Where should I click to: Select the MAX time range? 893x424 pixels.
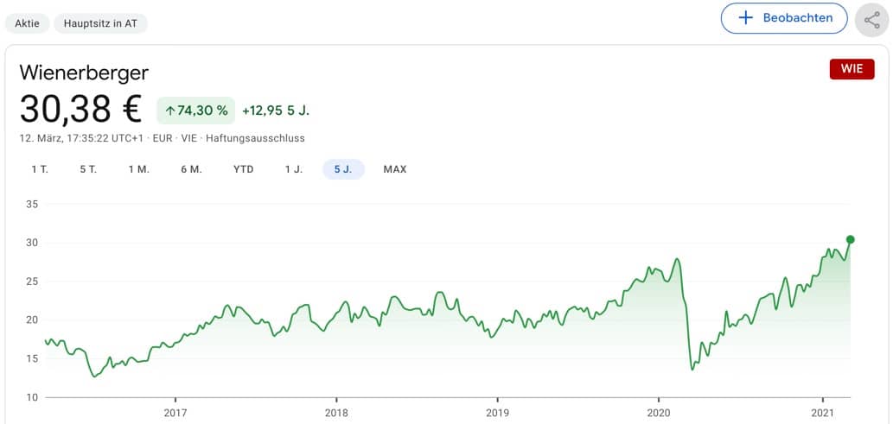(395, 169)
